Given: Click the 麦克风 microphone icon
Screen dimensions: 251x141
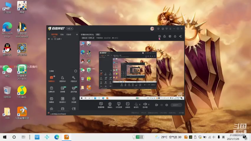Looking at the screenshot, I should 136,105.
